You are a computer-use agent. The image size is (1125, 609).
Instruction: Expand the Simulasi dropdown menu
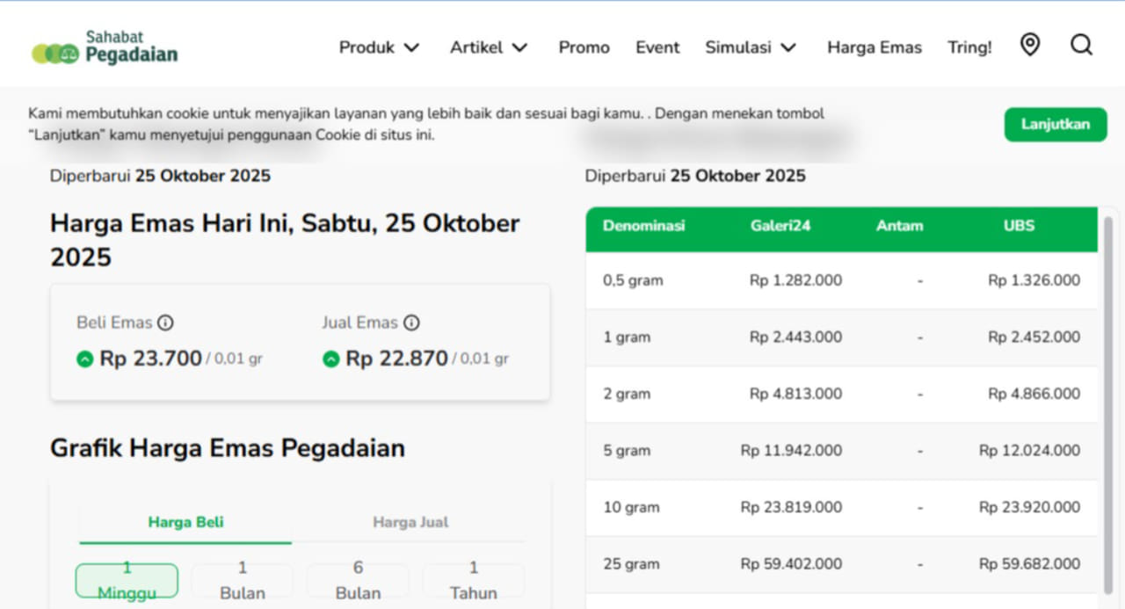point(751,47)
